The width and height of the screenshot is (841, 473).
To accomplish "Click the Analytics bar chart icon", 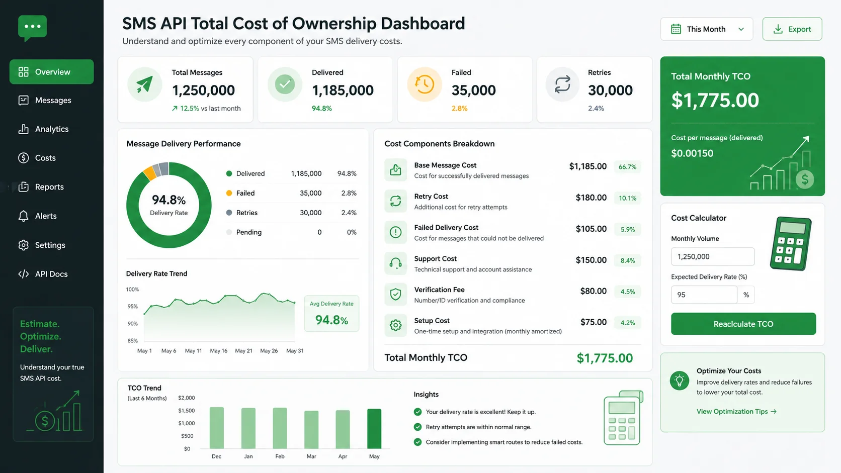I will point(23,129).
